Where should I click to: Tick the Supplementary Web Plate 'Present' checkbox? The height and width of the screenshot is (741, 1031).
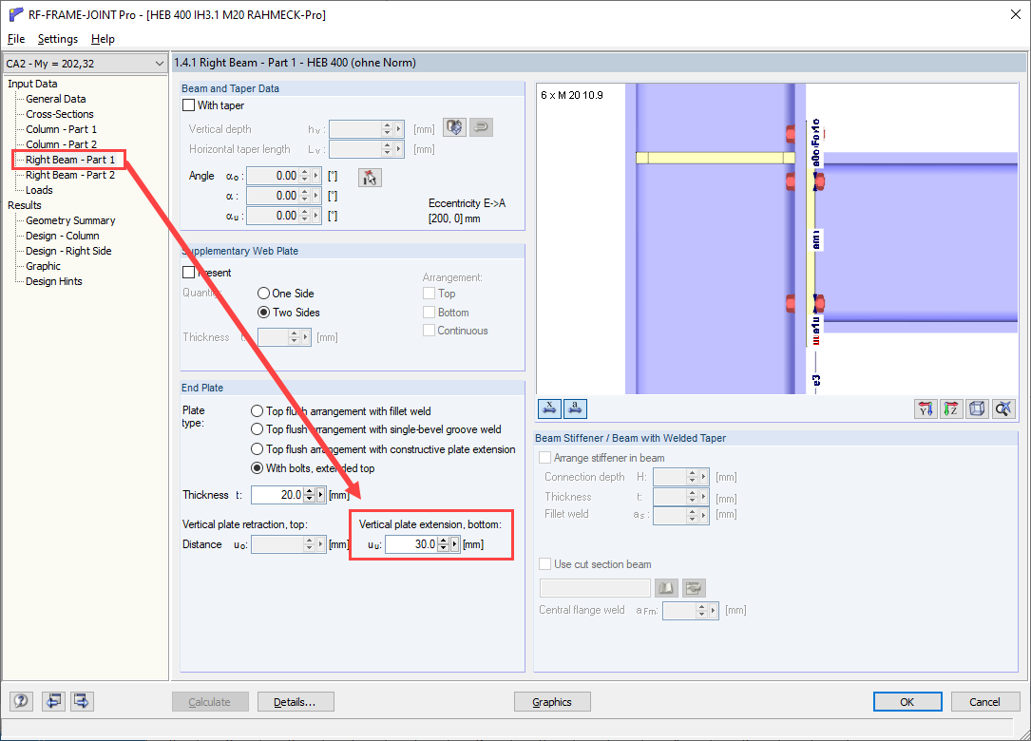[189, 273]
